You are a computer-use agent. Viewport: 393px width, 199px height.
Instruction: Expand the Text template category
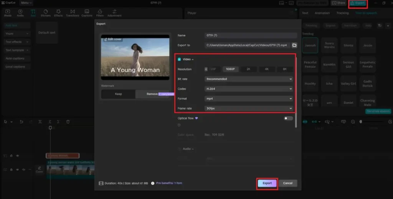17,50
